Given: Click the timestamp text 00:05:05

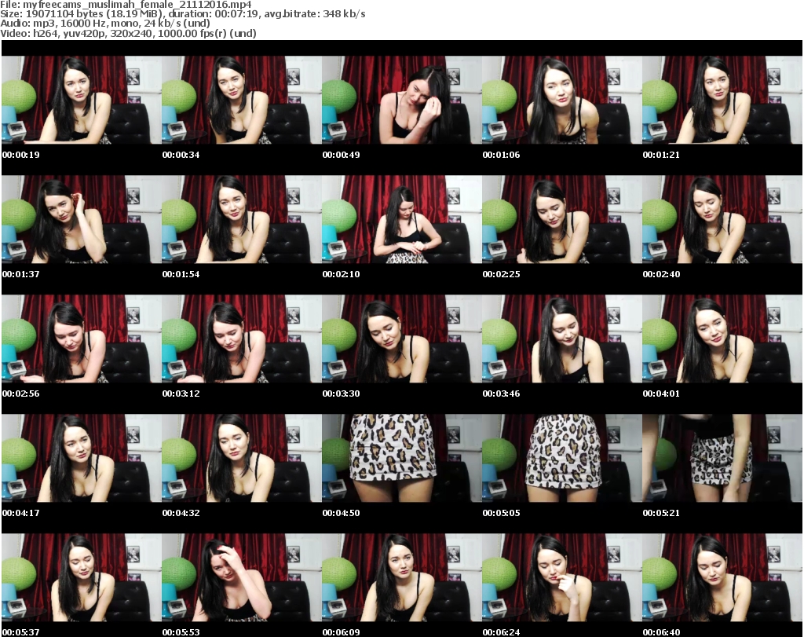Looking at the screenshot, I should coord(501,513).
